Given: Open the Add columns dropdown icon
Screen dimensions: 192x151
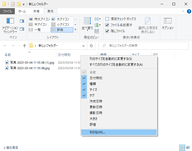Looking at the screenshot, I should click(x=98, y=25).
